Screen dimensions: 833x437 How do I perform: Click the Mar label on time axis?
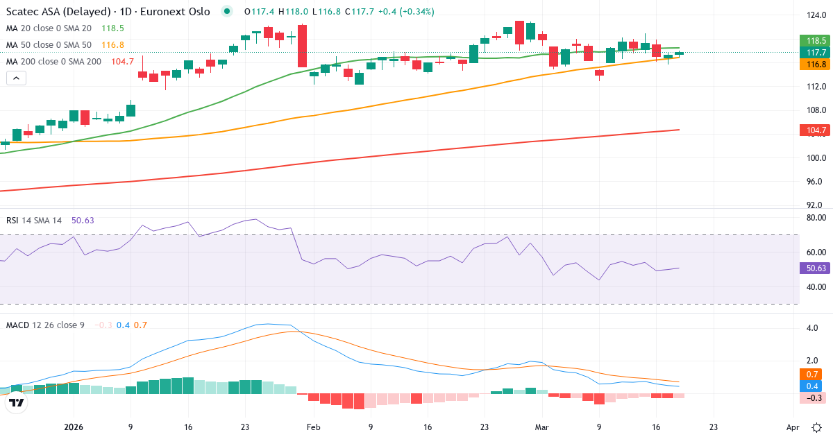[x=541, y=427]
